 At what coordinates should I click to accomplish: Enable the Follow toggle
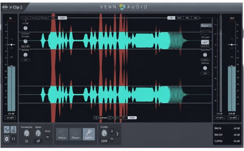tap(132, 118)
